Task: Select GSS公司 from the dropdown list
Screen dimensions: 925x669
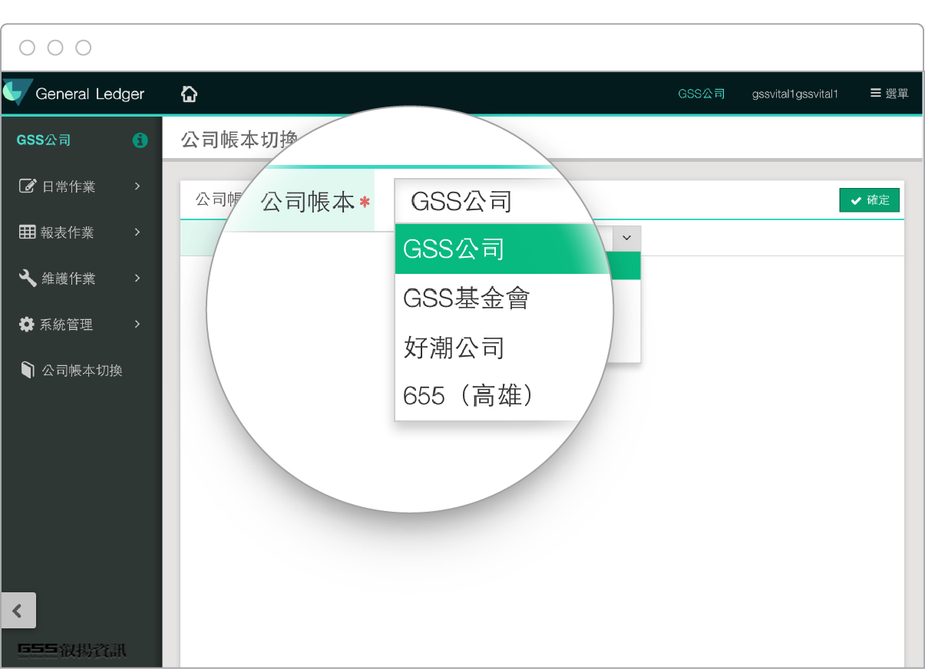Action: click(502, 249)
